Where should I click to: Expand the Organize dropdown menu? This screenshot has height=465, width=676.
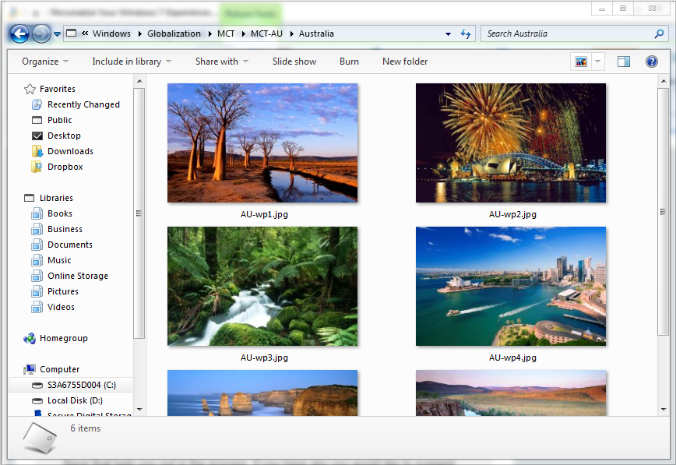tap(45, 62)
